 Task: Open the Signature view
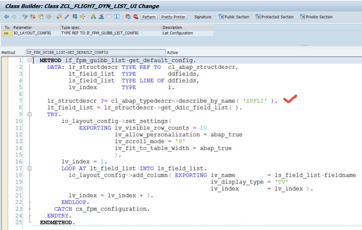pyautogui.click(x=203, y=17)
